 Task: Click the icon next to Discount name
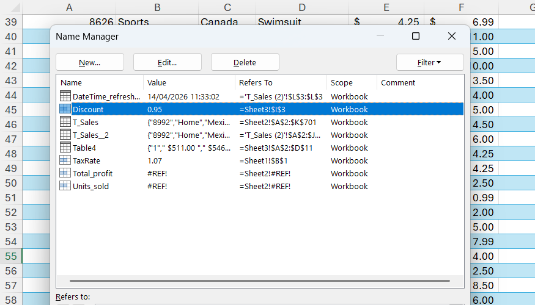tap(65, 109)
